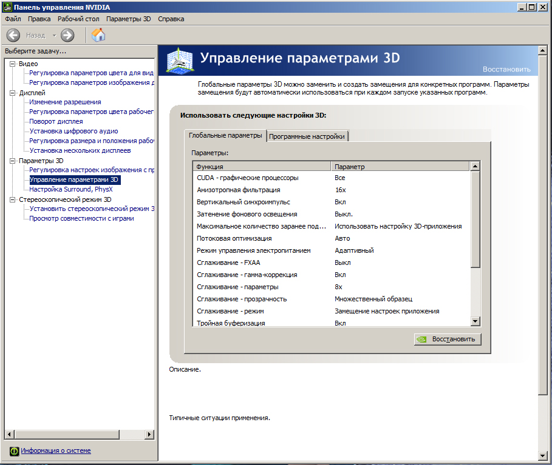
Task: Open Регулировка параметров изображения under Видео
Action: coord(92,82)
